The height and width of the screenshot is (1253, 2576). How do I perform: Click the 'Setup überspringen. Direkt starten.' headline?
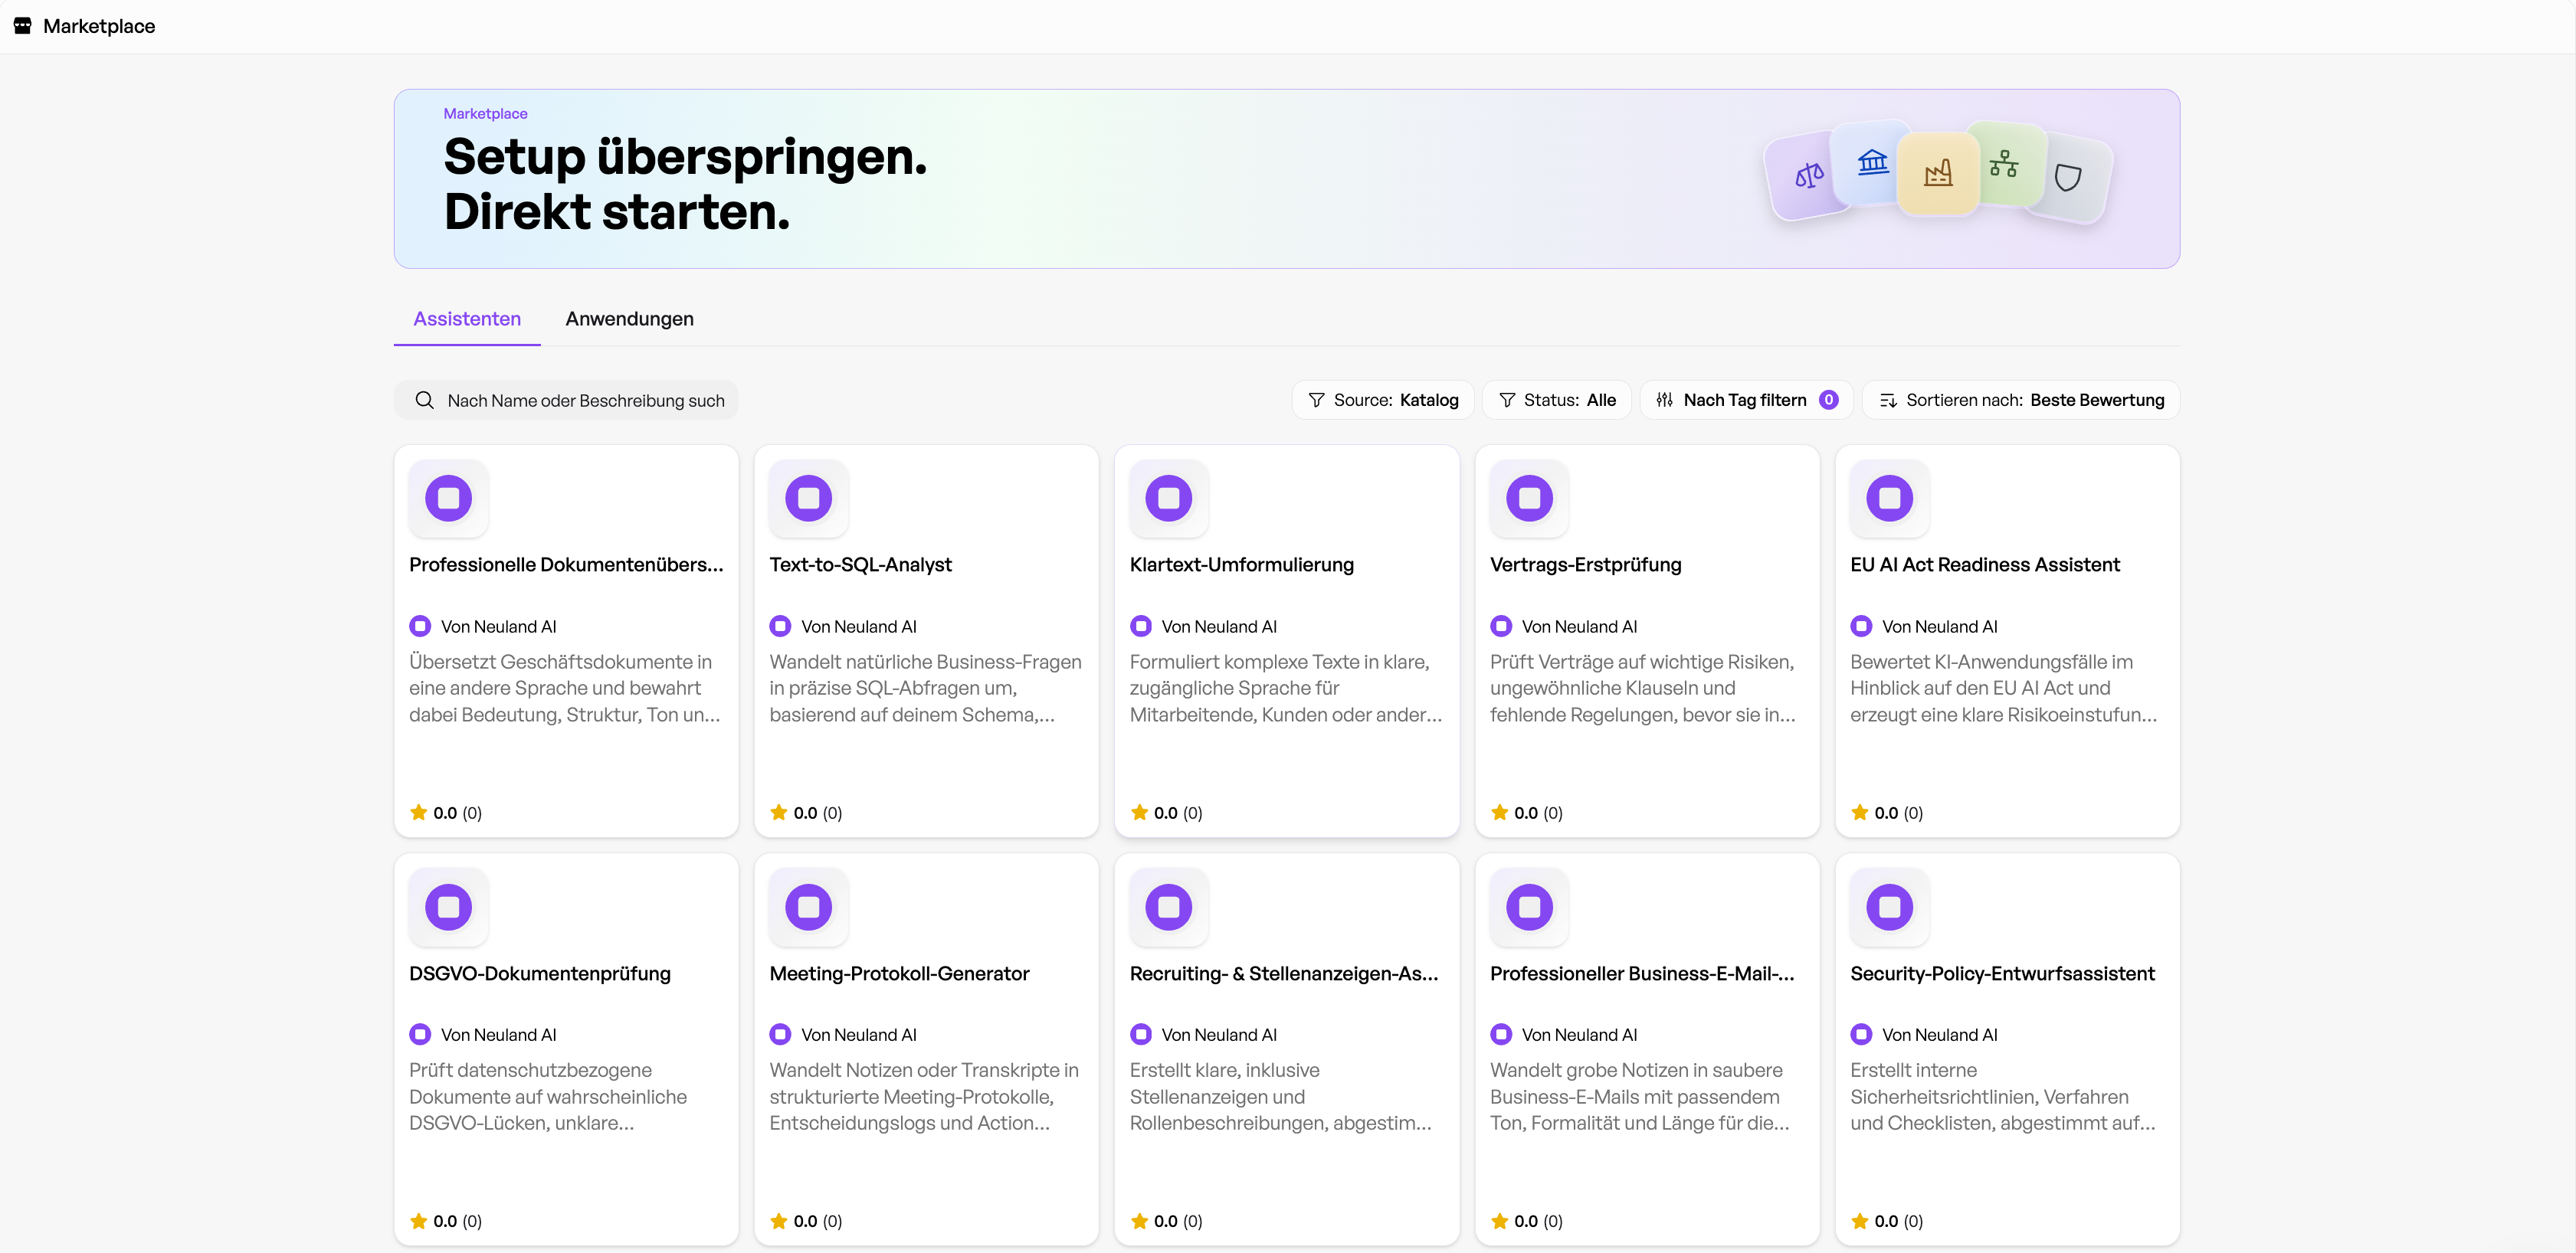click(x=685, y=185)
